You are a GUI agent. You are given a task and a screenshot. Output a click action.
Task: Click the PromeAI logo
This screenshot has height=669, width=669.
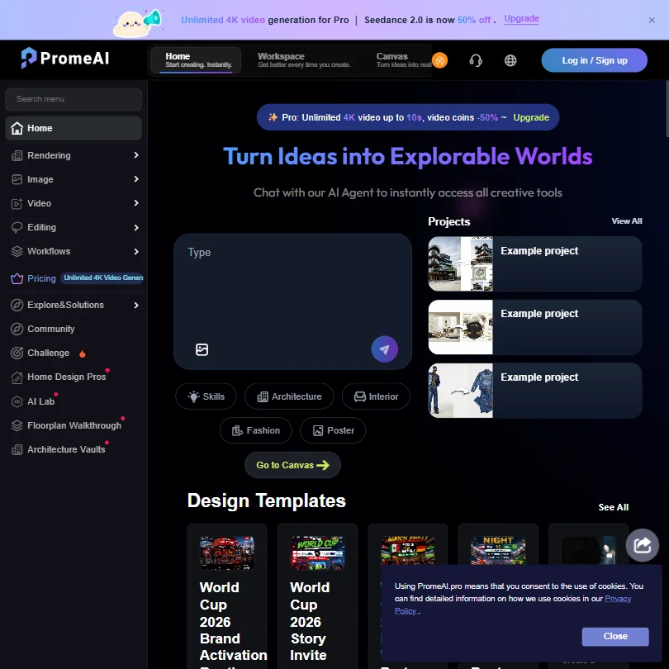65,58
